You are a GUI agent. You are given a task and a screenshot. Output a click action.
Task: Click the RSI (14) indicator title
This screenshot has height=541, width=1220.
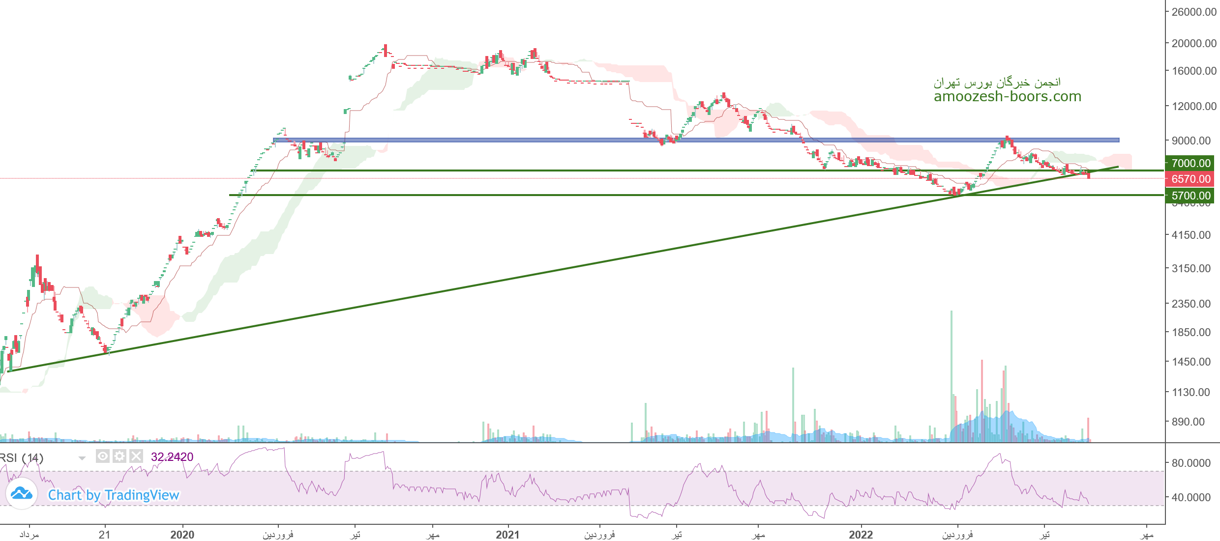22,458
